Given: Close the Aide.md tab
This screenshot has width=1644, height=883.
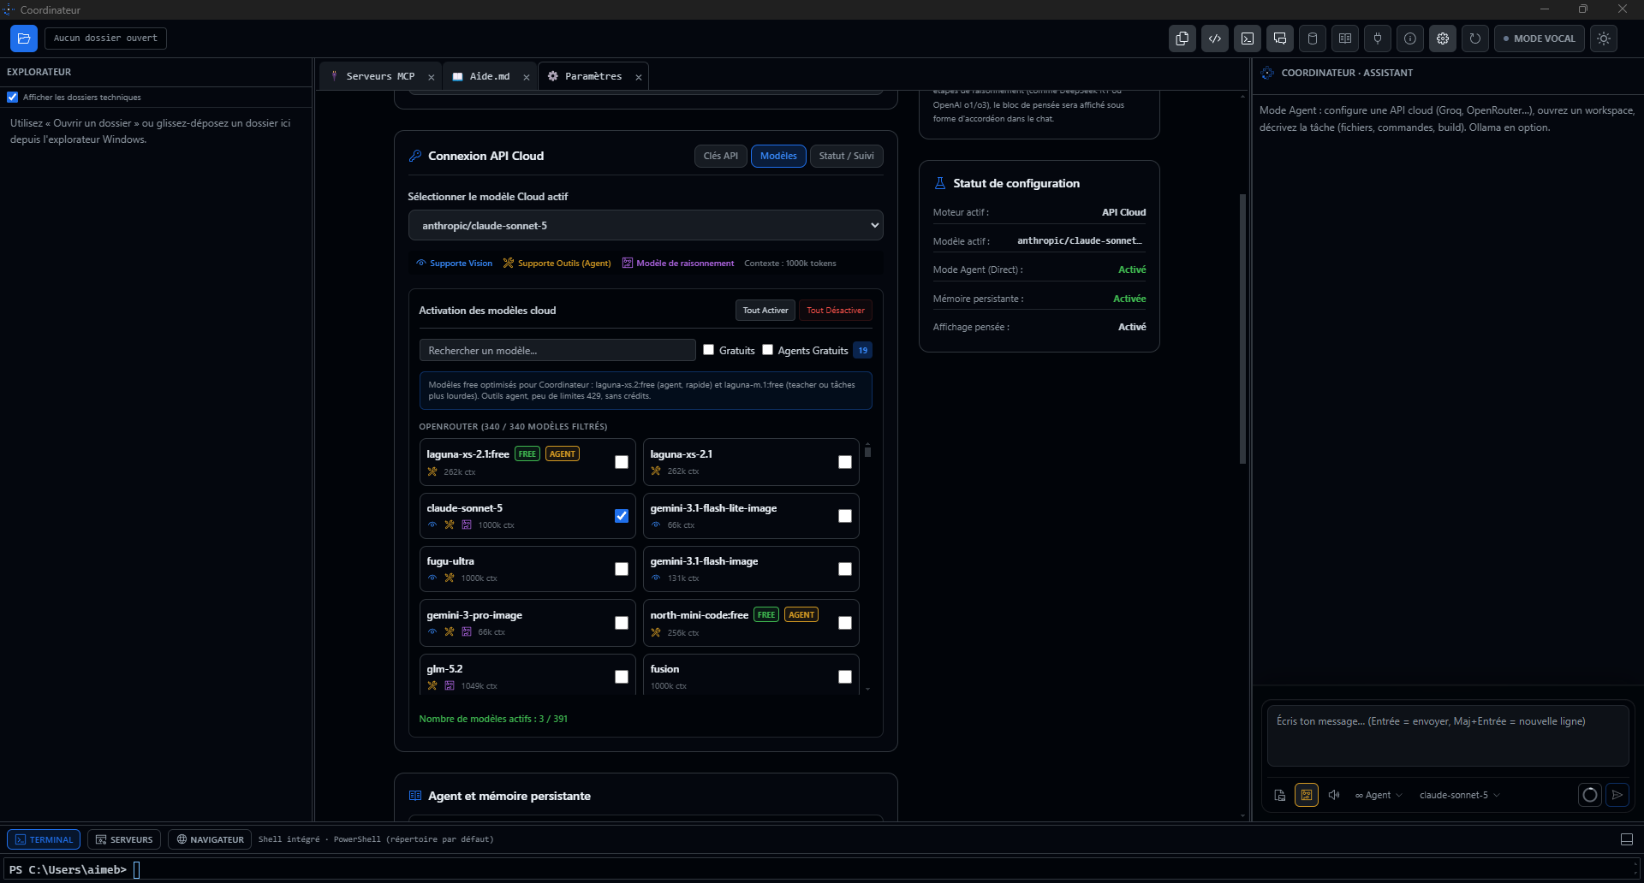Looking at the screenshot, I should (527, 77).
